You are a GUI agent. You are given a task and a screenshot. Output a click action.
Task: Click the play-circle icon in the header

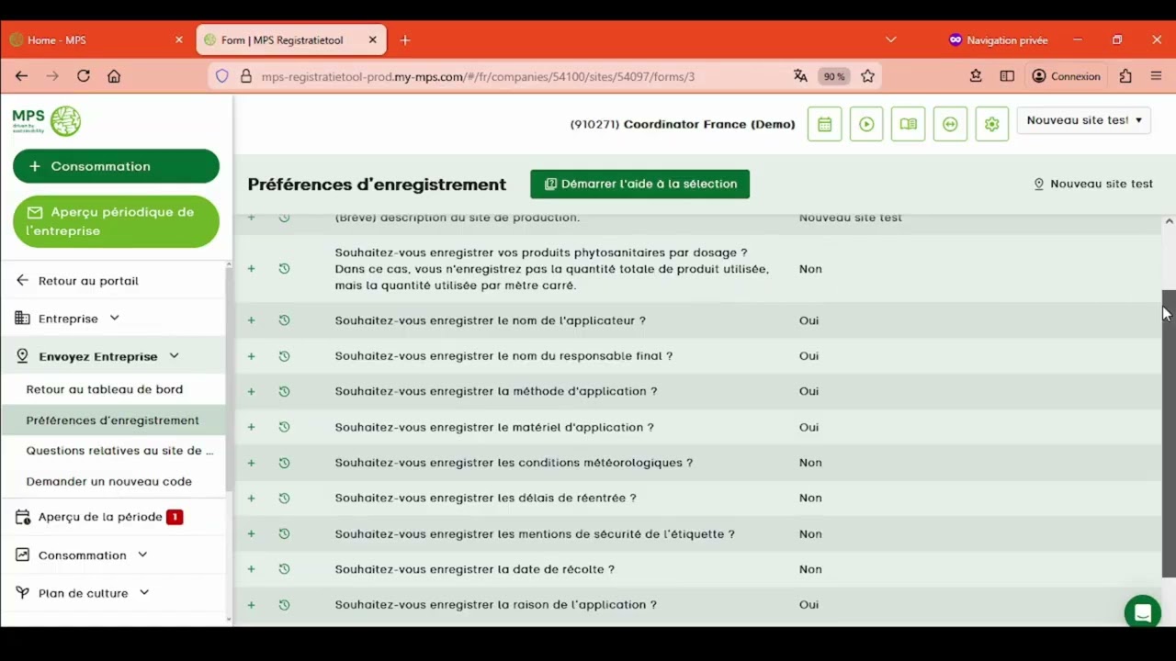tap(866, 124)
